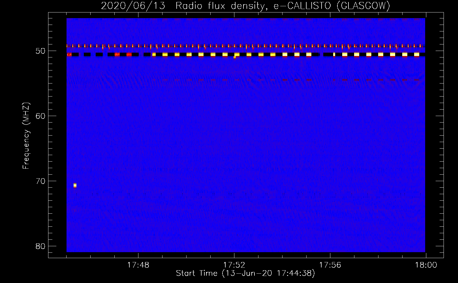Click the 50 frequency tick label
458x283 pixels.
(41, 51)
